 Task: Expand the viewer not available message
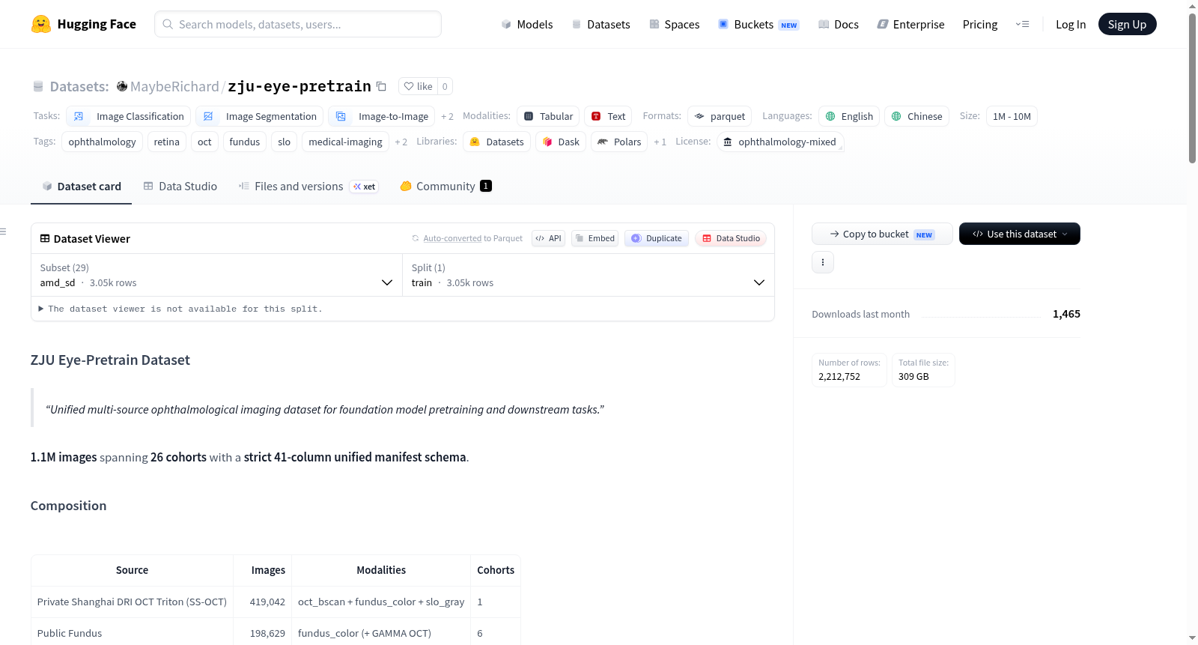click(x=180, y=309)
